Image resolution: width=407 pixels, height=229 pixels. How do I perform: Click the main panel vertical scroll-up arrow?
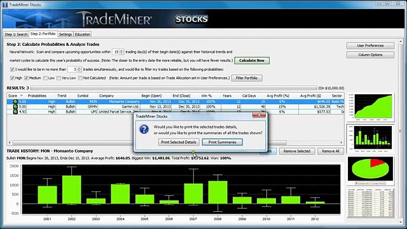pyautogui.click(x=401, y=41)
